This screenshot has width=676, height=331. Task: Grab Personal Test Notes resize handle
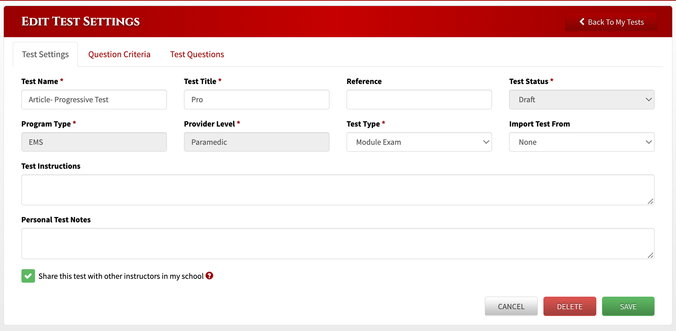(x=650, y=255)
